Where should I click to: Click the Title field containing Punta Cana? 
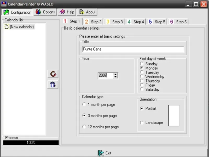[x=133, y=49]
